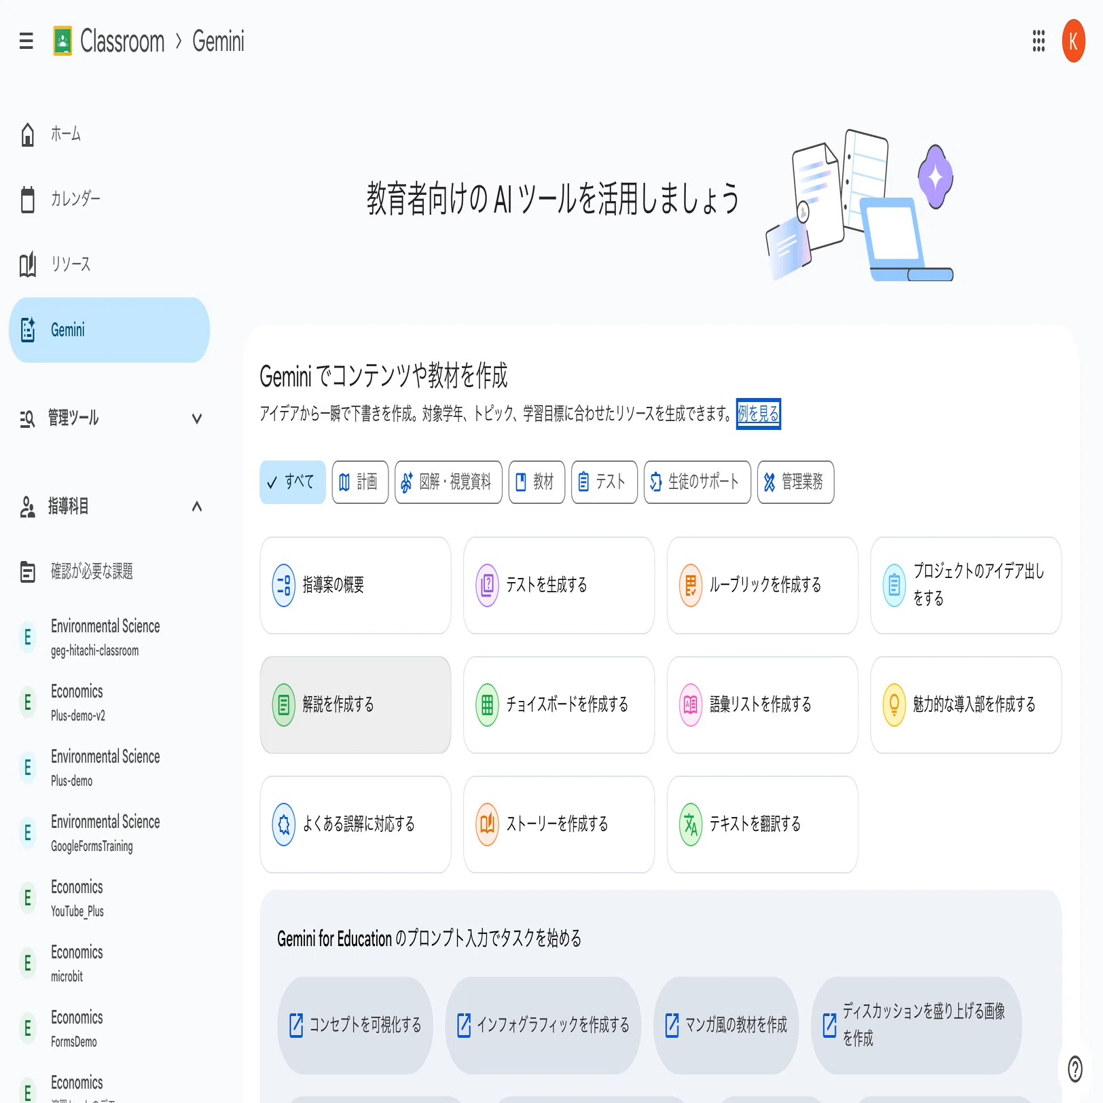Click the テストを生成する card icon
Image resolution: width=1103 pixels, height=1103 pixels.
click(487, 585)
